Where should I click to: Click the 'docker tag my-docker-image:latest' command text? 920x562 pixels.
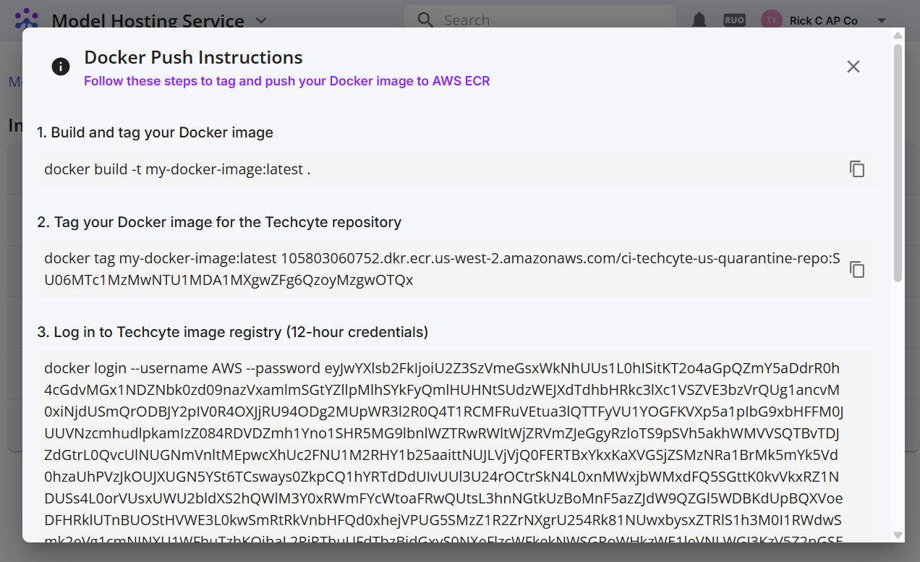pyautogui.click(x=443, y=269)
